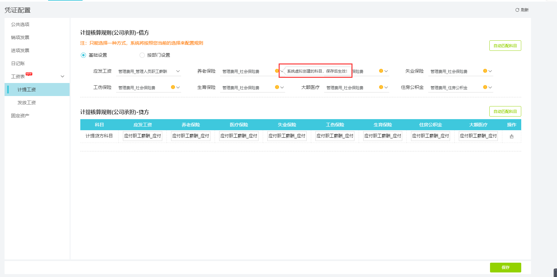Click warning icon in 工伤保险 field

coord(173,87)
